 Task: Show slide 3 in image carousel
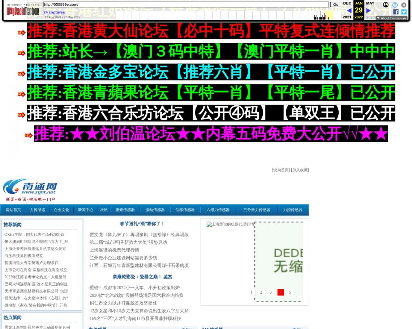click(271, 292)
